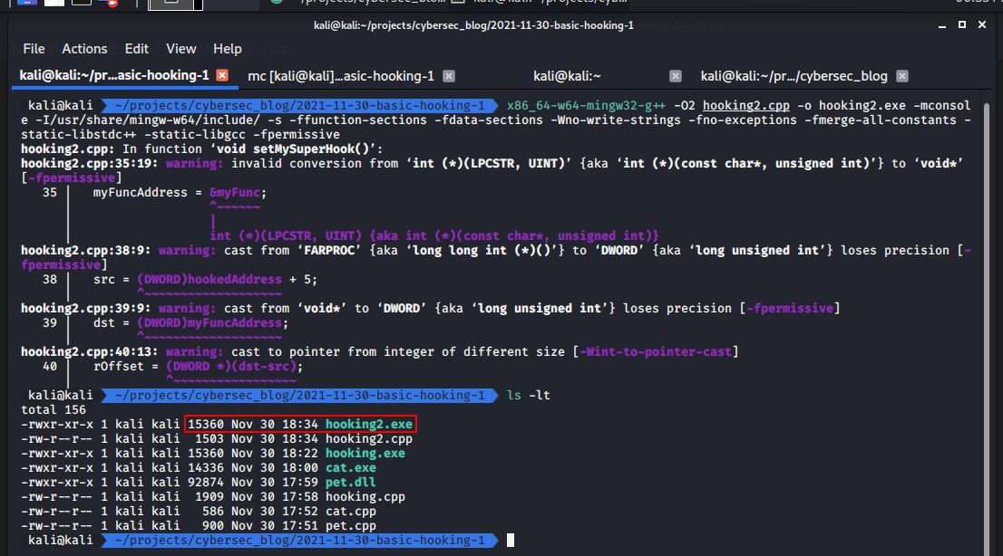This screenshot has width=1003, height=556.
Task: Click the terminal icon with red badge in the panel
Action: [107, 5]
